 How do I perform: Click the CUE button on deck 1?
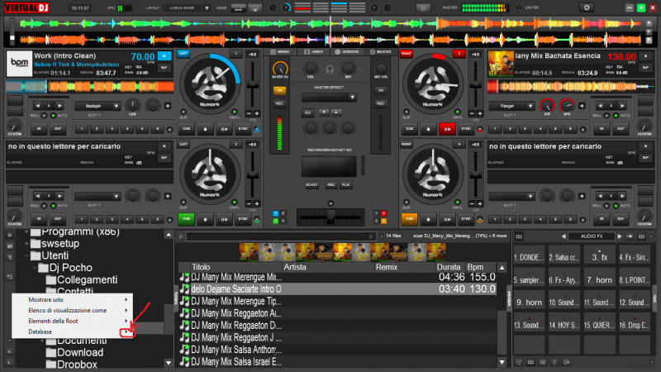click(188, 128)
